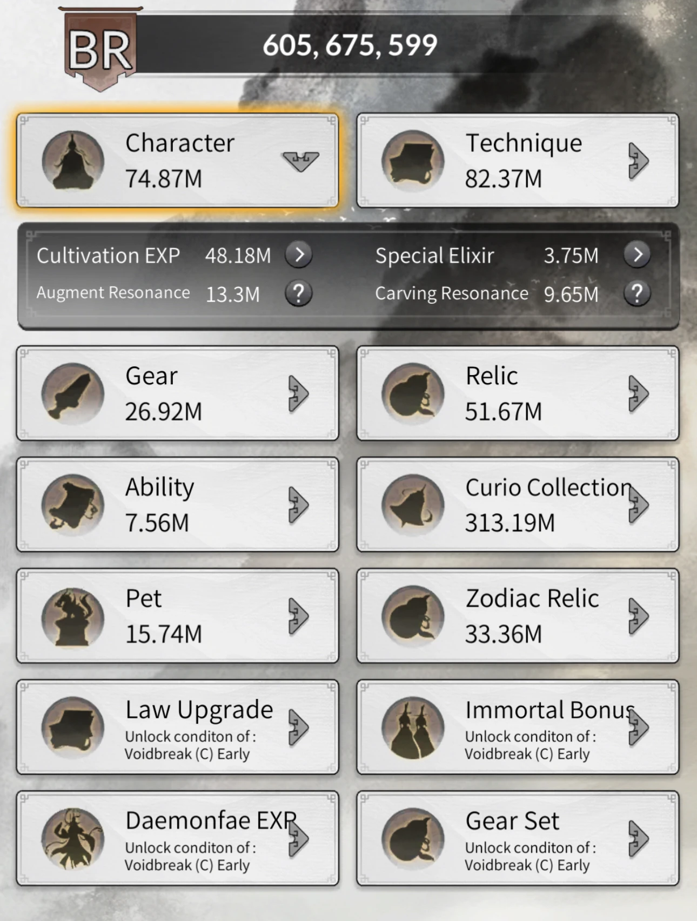Image resolution: width=697 pixels, height=921 pixels.
Task: Show Carving Resonance help question mark
Action: [638, 293]
